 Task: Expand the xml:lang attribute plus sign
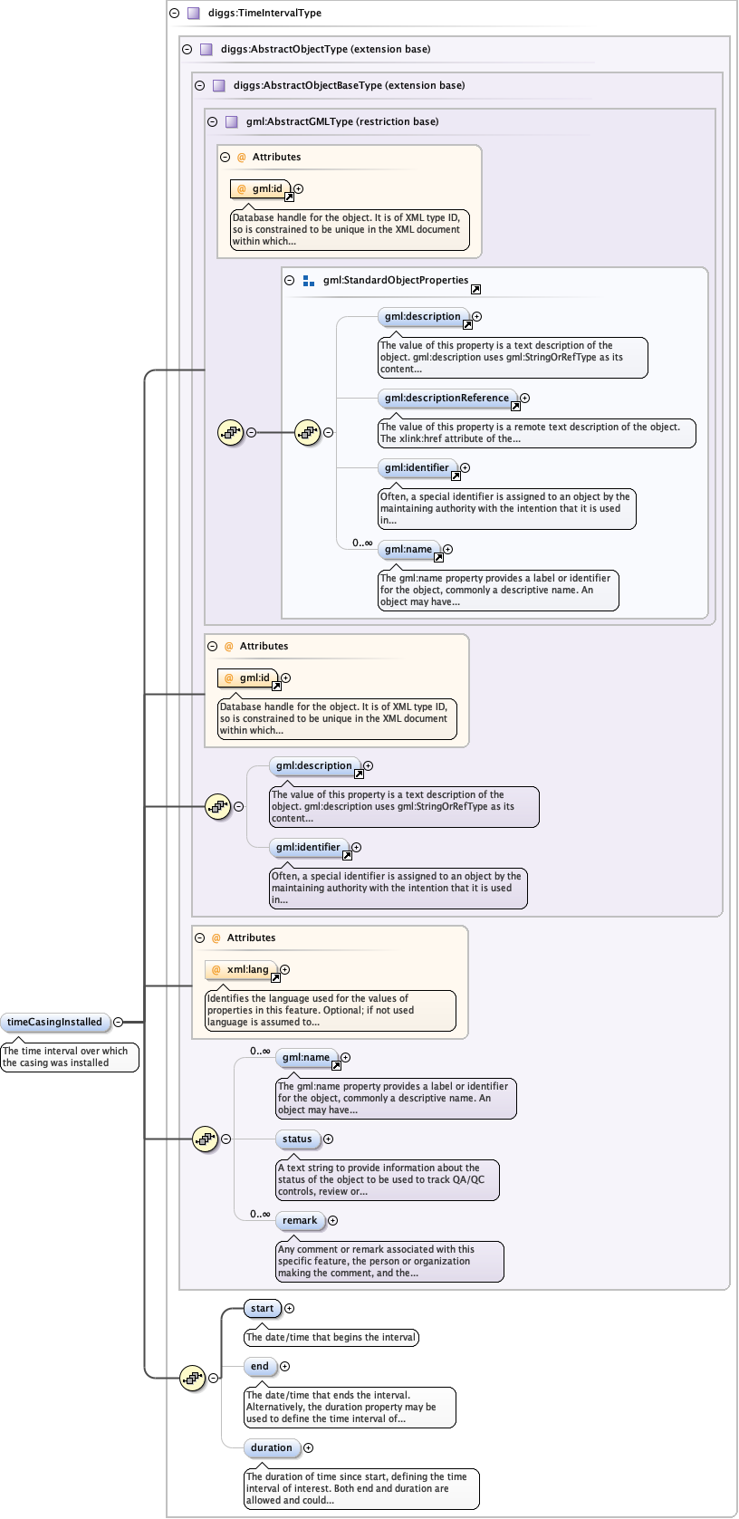coord(284,970)
